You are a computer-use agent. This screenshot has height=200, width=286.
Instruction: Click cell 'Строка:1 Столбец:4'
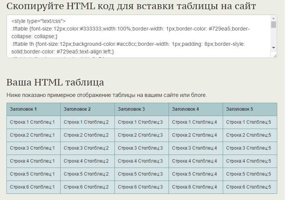[x=196, y=122]
